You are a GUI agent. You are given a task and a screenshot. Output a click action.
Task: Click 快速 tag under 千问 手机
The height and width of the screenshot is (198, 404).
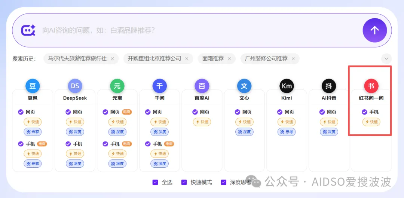[x=160, y=154]
